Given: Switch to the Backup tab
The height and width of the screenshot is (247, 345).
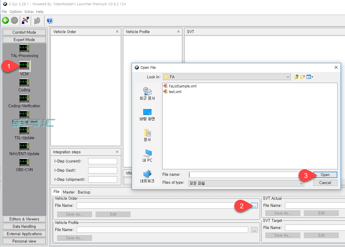Looking at the screenshot, I should pos(84,192).
